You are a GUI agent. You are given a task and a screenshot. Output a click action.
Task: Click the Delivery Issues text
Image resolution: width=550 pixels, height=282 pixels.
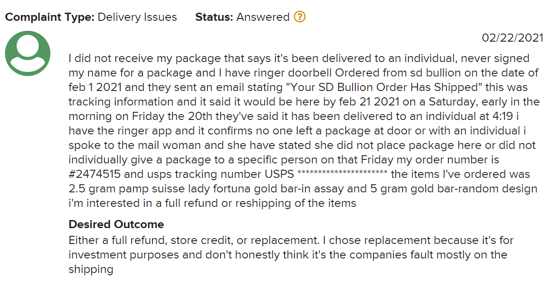137,17
